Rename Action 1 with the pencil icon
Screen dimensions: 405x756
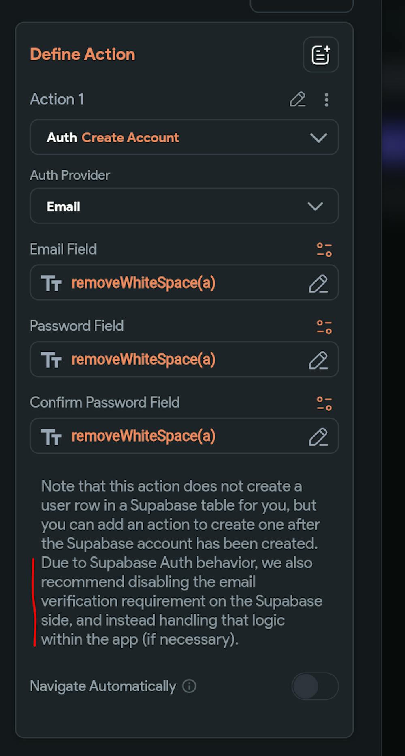(x=298, y=99)
